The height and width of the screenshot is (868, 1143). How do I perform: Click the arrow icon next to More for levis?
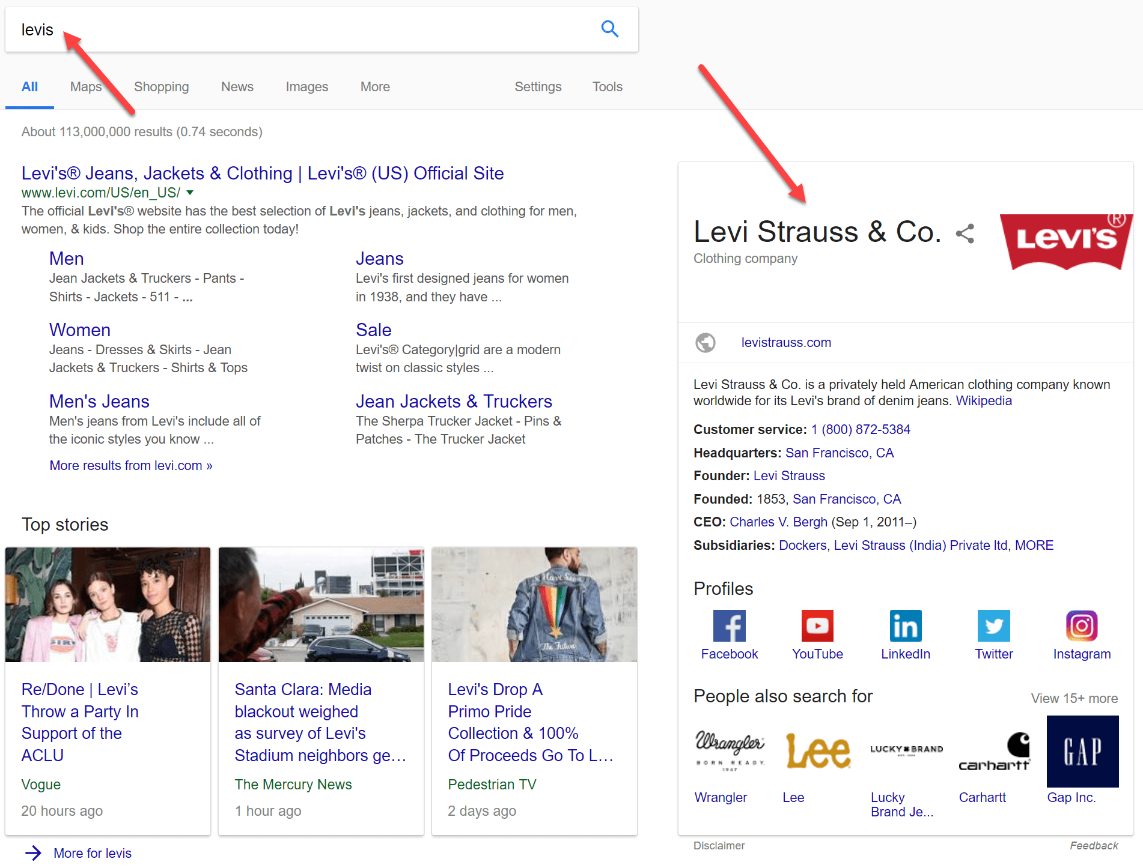34,853
